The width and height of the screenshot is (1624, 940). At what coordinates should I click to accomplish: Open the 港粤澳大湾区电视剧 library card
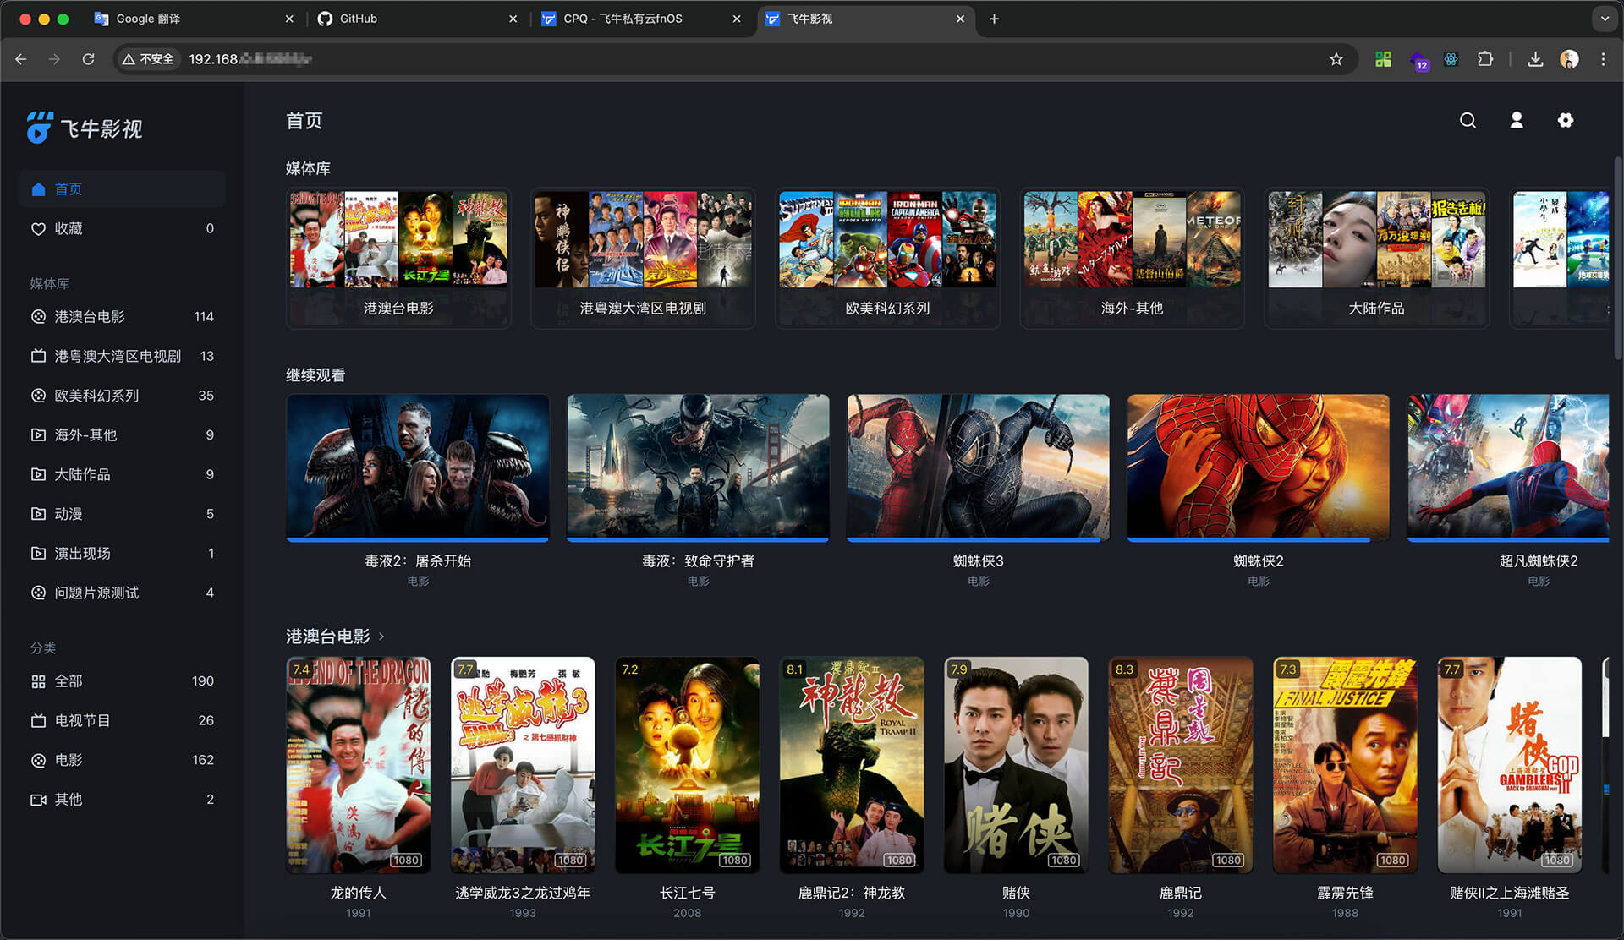click(643, 257)
